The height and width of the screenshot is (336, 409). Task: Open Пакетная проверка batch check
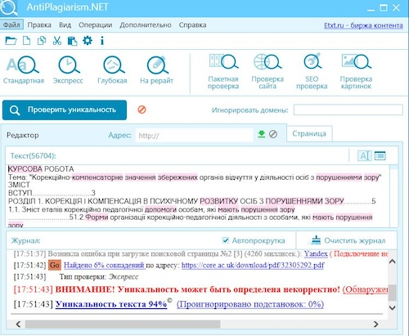(x=223, y=71)
